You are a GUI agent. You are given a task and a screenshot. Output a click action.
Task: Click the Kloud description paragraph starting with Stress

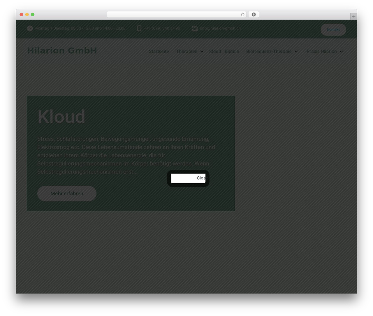coord(126,155)
